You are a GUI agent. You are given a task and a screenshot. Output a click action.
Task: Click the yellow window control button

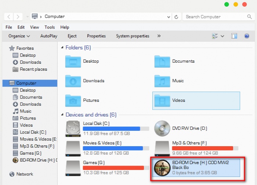pyautogui.click(x=236, y=4)
